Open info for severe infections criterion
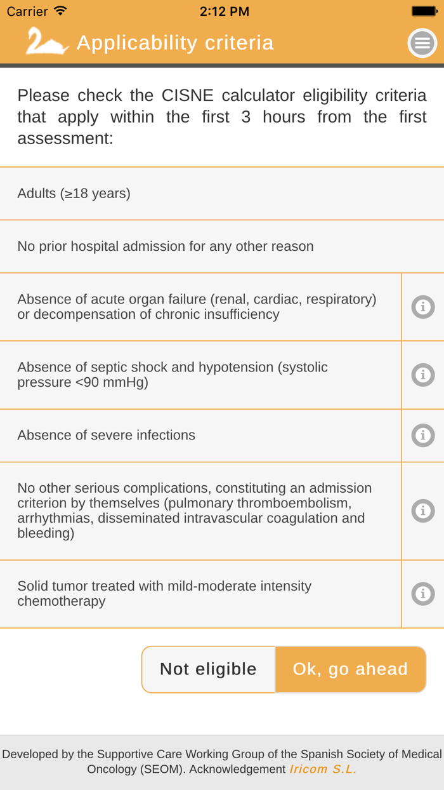 pyautogui.click(x=423, y=436)
